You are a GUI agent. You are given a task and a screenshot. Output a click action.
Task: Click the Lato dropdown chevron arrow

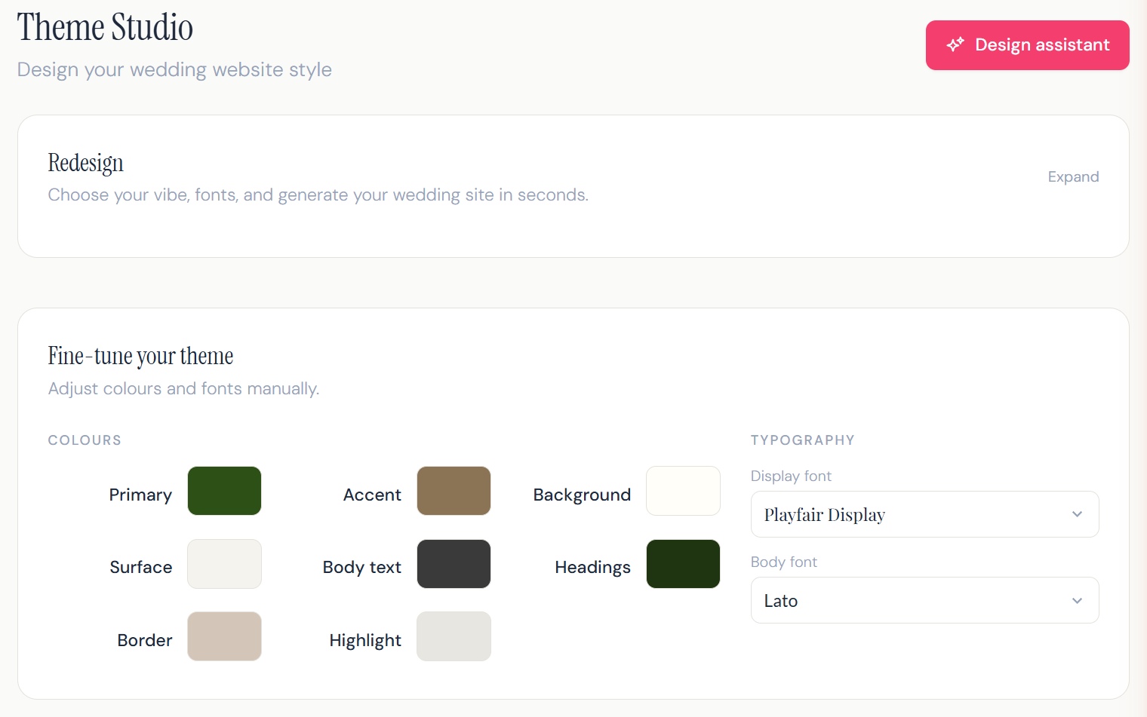pyautogui.click(x=1077, y=601)
